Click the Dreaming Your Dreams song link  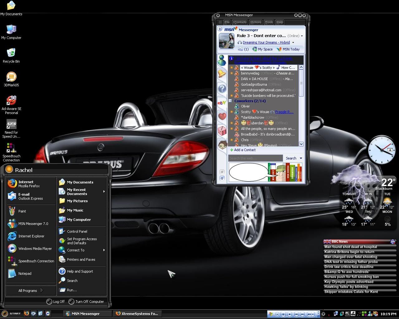click(266, 42)
